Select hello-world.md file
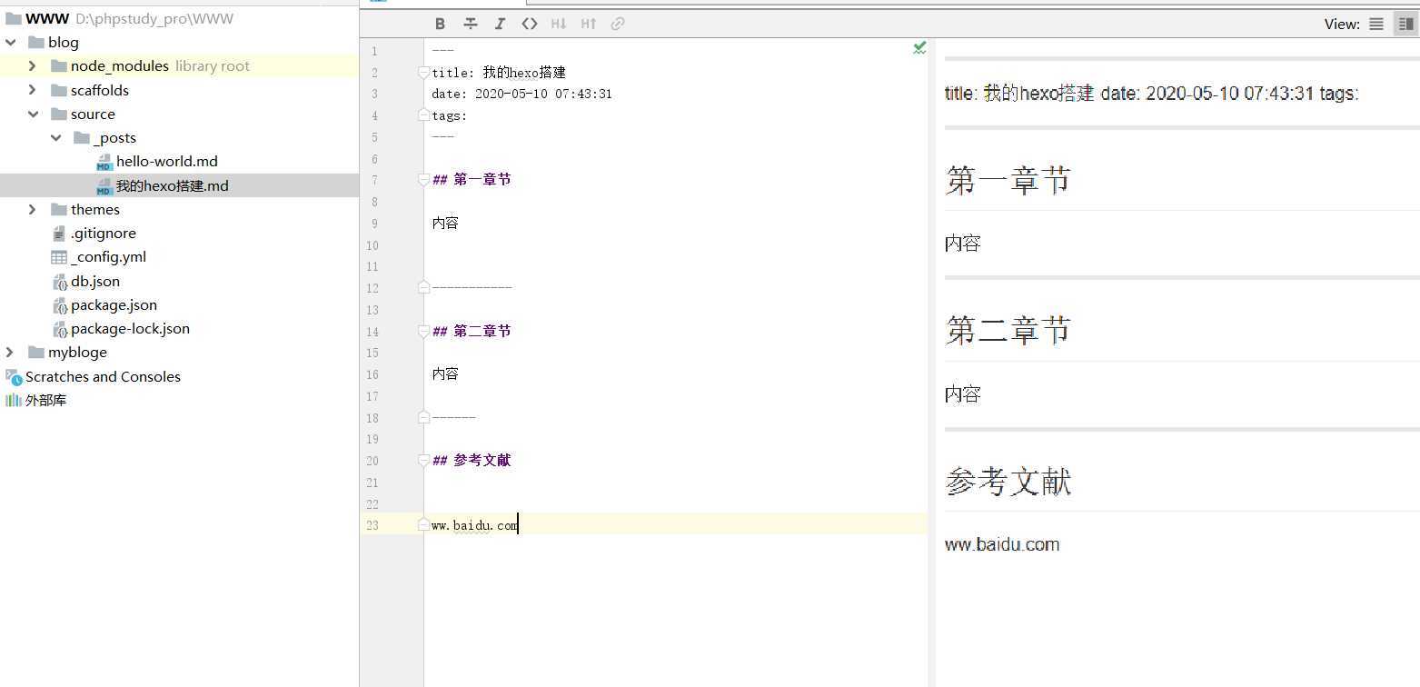Image resolution: width=1420 pixels, height=687 pixels. (167, 161)
